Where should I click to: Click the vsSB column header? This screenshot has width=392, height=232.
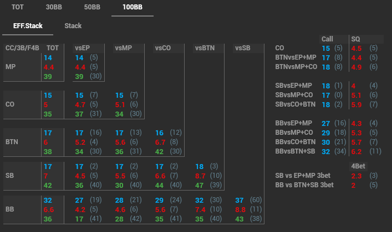(243, 48)
